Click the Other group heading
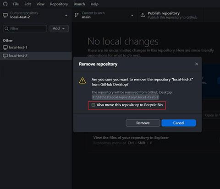The height and width of the screenshot is (189, 220). [8, 40]
